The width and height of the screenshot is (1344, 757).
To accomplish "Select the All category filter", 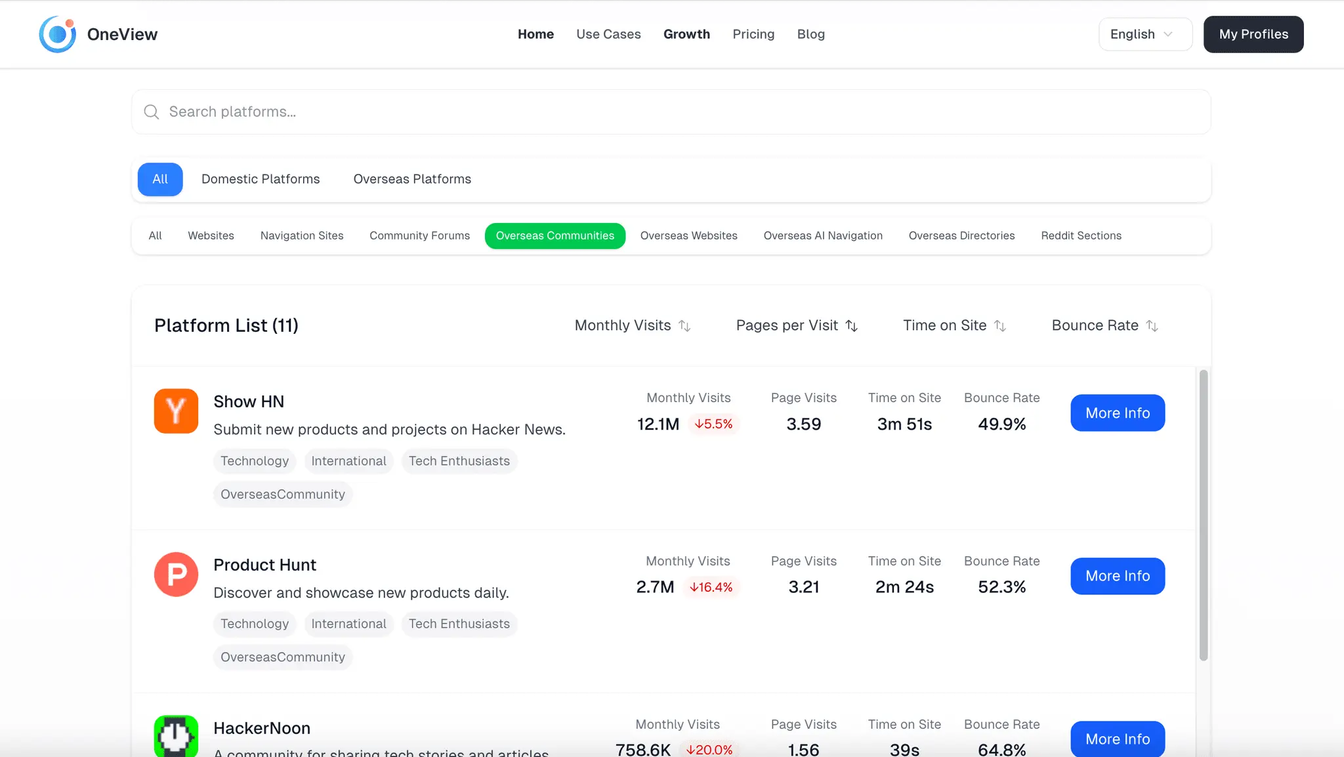I will click(155, 235).
